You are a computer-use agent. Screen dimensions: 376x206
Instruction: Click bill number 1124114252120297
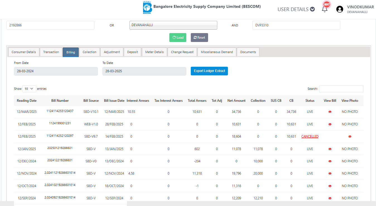[60, 136]
